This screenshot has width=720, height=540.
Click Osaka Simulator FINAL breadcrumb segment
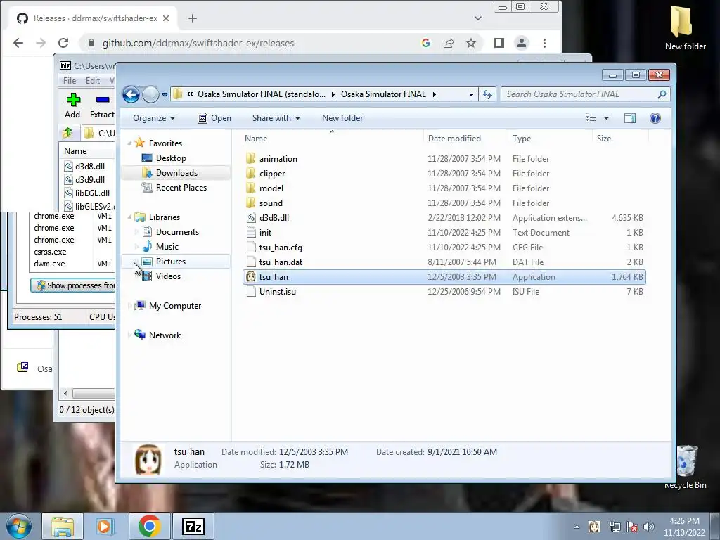pos(383,94)
